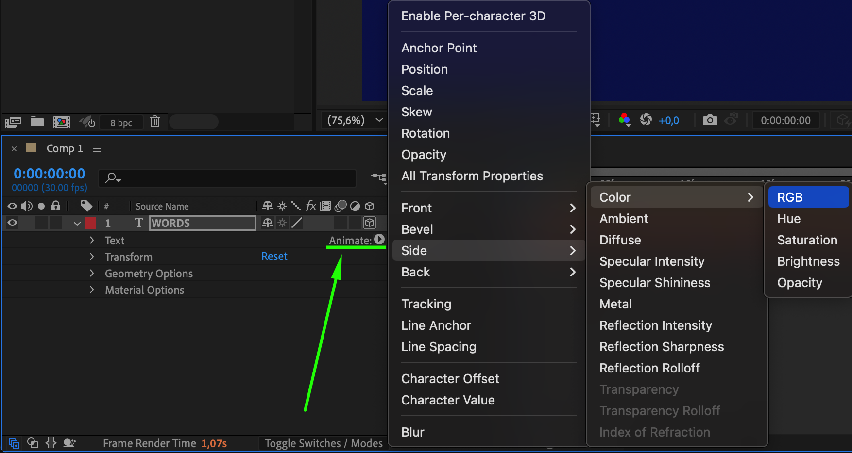Click the Animate text menu arrow button
Viewport: 852px width, 453px height.
pyautogui.click(x=379, y=240)
